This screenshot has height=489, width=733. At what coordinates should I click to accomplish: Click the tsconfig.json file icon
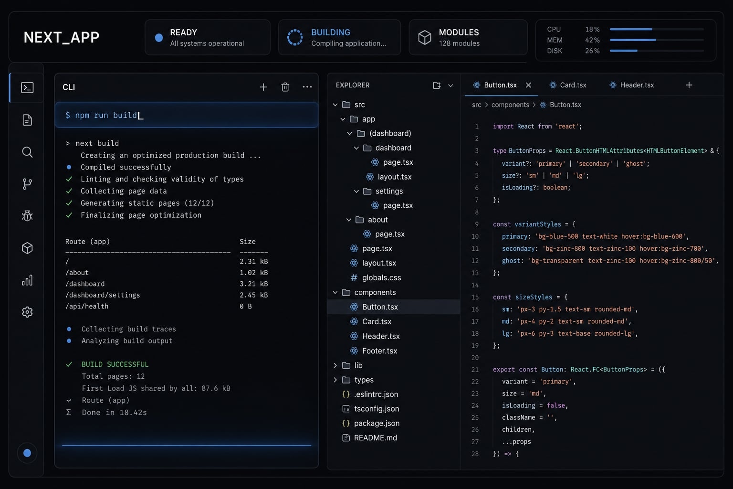coord(346,409)
